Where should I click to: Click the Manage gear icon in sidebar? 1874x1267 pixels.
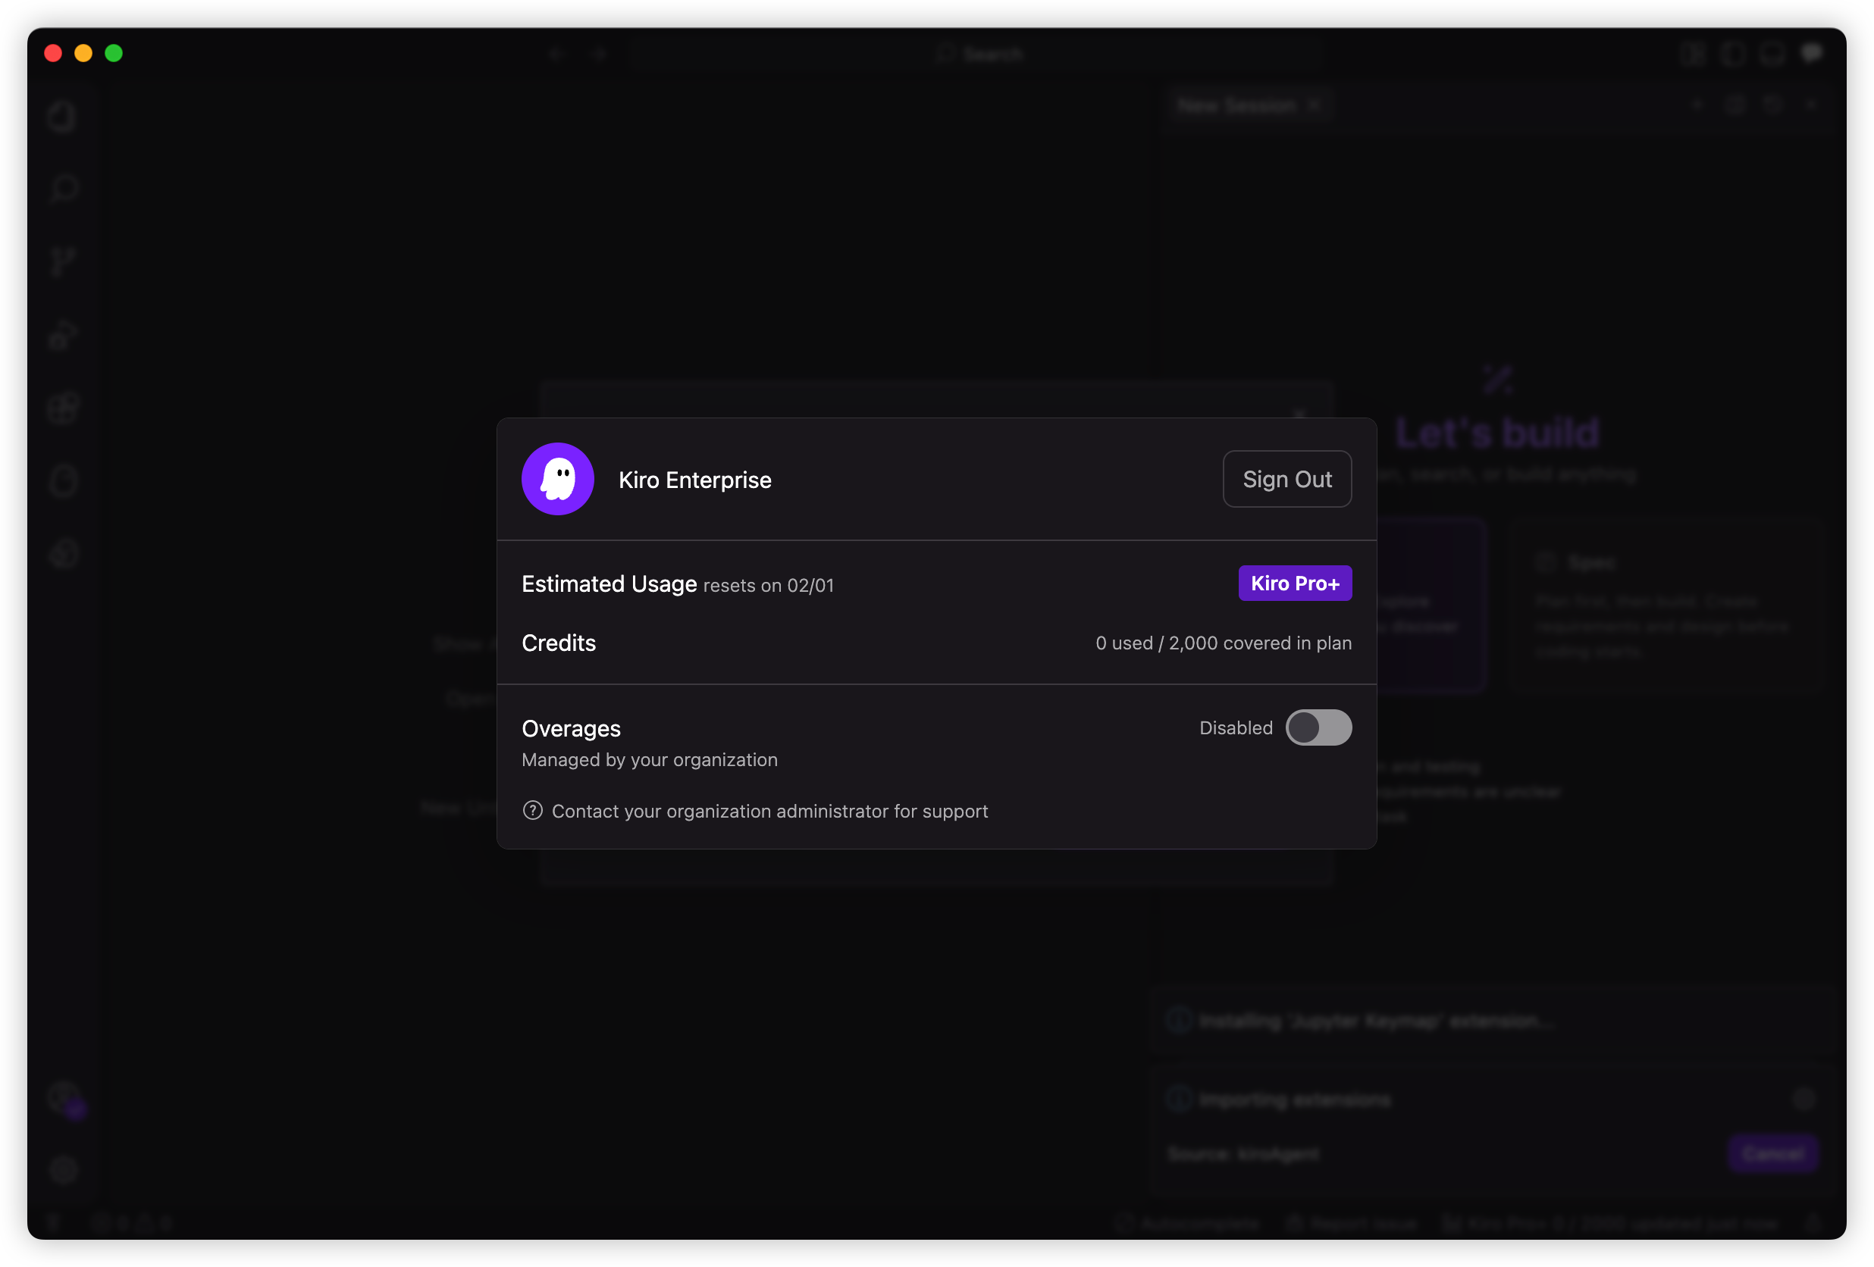click(x=63, y=1169)
